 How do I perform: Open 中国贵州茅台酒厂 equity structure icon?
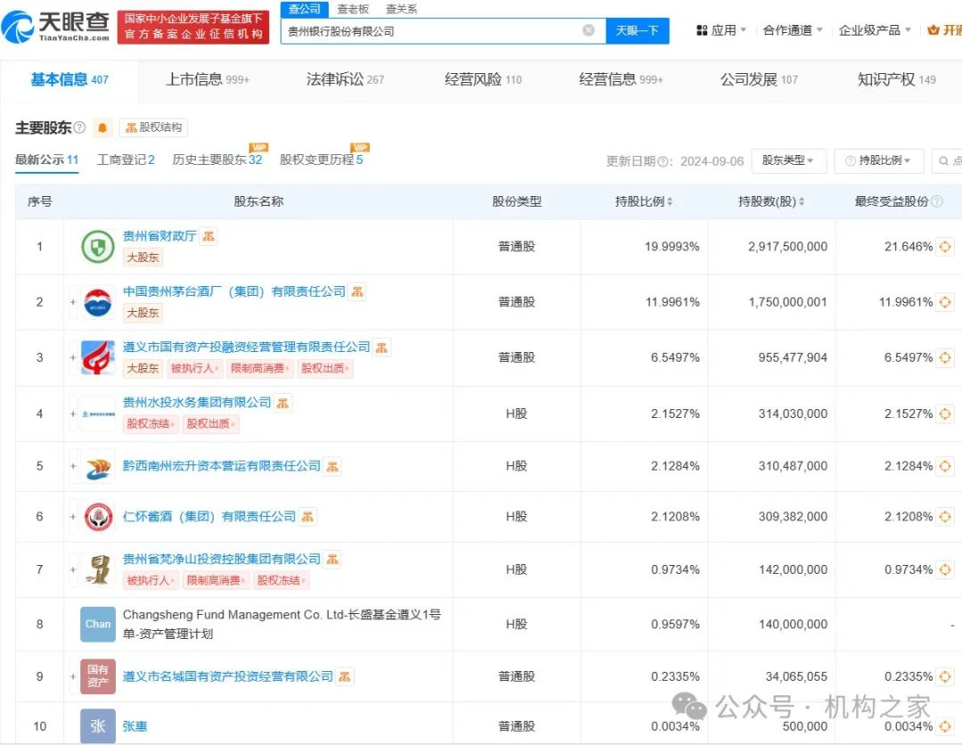[x=357, y=291]
